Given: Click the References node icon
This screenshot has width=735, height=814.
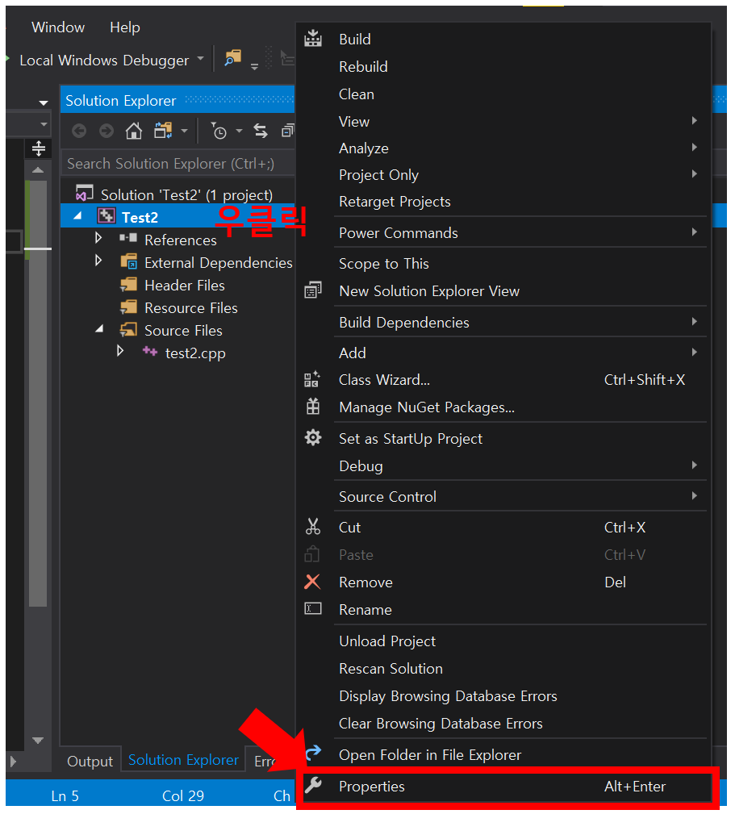Looking at the screenshot, I should click(127, 238).
